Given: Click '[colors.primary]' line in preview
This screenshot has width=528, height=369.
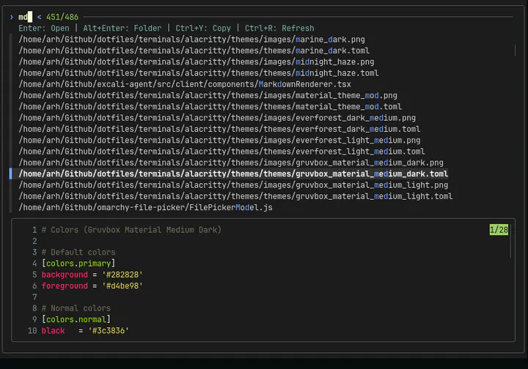Looking at the screenshot, I should [x=78, y=263].
